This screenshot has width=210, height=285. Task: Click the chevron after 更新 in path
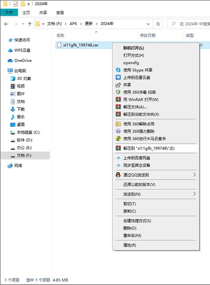[x=97, y=24]
